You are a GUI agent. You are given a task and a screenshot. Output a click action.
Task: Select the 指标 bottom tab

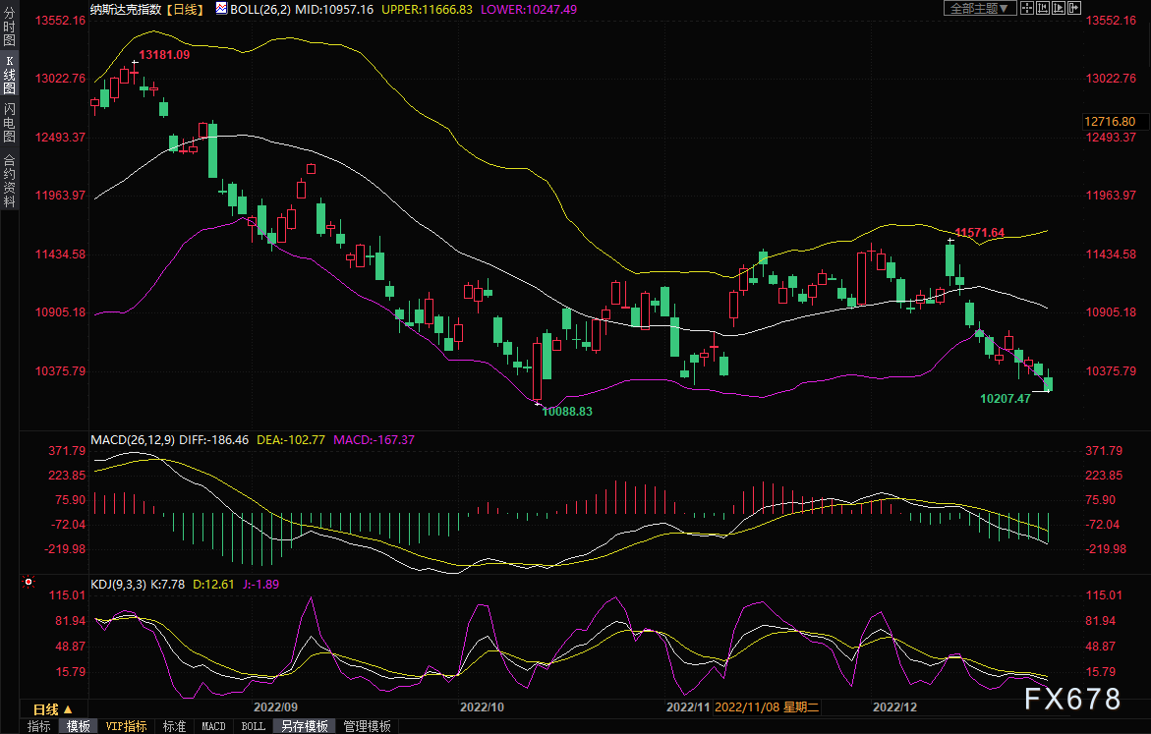click(x=39, y=726)
